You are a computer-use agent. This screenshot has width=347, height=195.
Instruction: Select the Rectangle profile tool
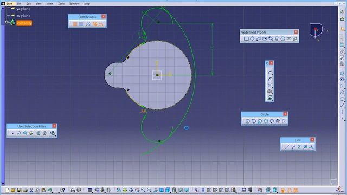(246, 38)
